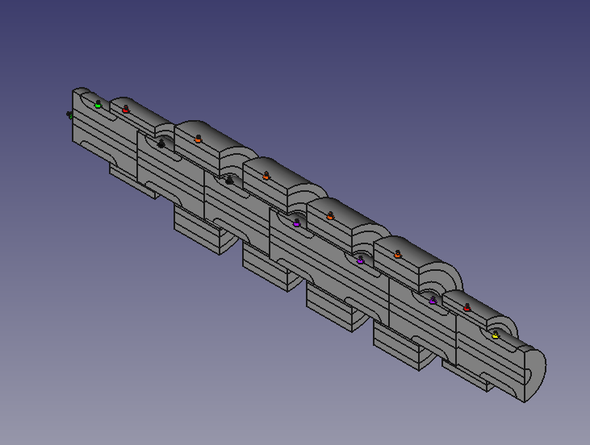Select the rightmost orange marker
This screenshot has width=590, height=445.
398,255
